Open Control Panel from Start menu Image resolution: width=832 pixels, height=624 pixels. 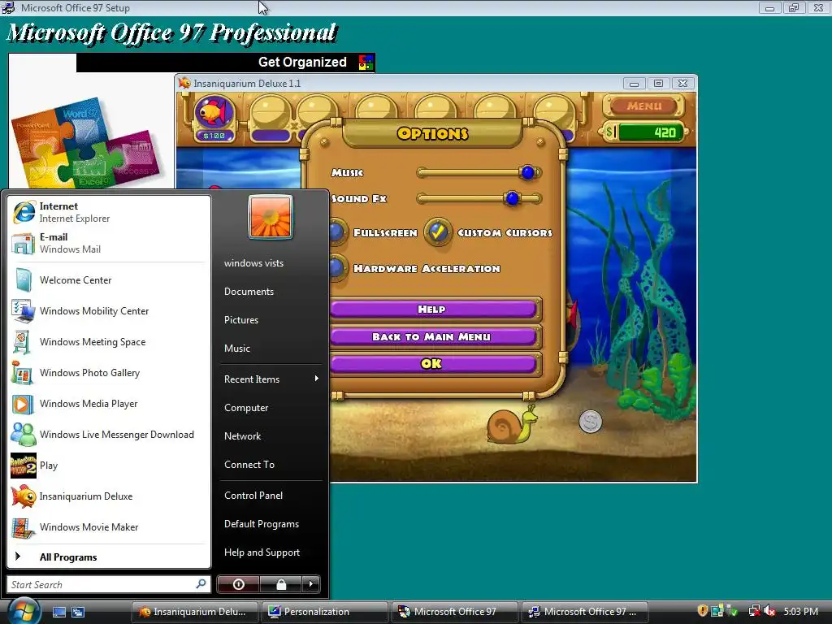(x=253, y=495)
